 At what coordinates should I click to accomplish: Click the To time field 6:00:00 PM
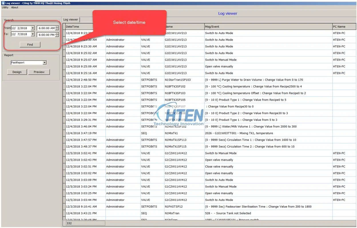(x=46, y=35)
